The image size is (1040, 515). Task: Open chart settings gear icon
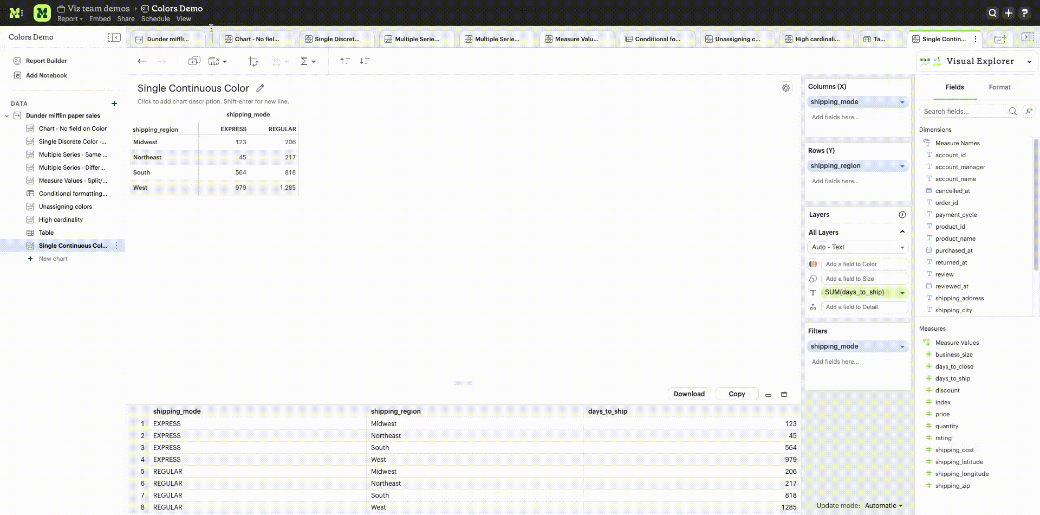click(786, 88)
